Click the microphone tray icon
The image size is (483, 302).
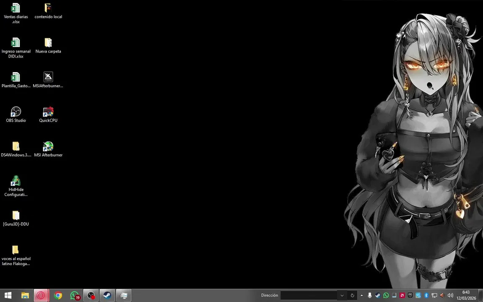tap(370, 295)
